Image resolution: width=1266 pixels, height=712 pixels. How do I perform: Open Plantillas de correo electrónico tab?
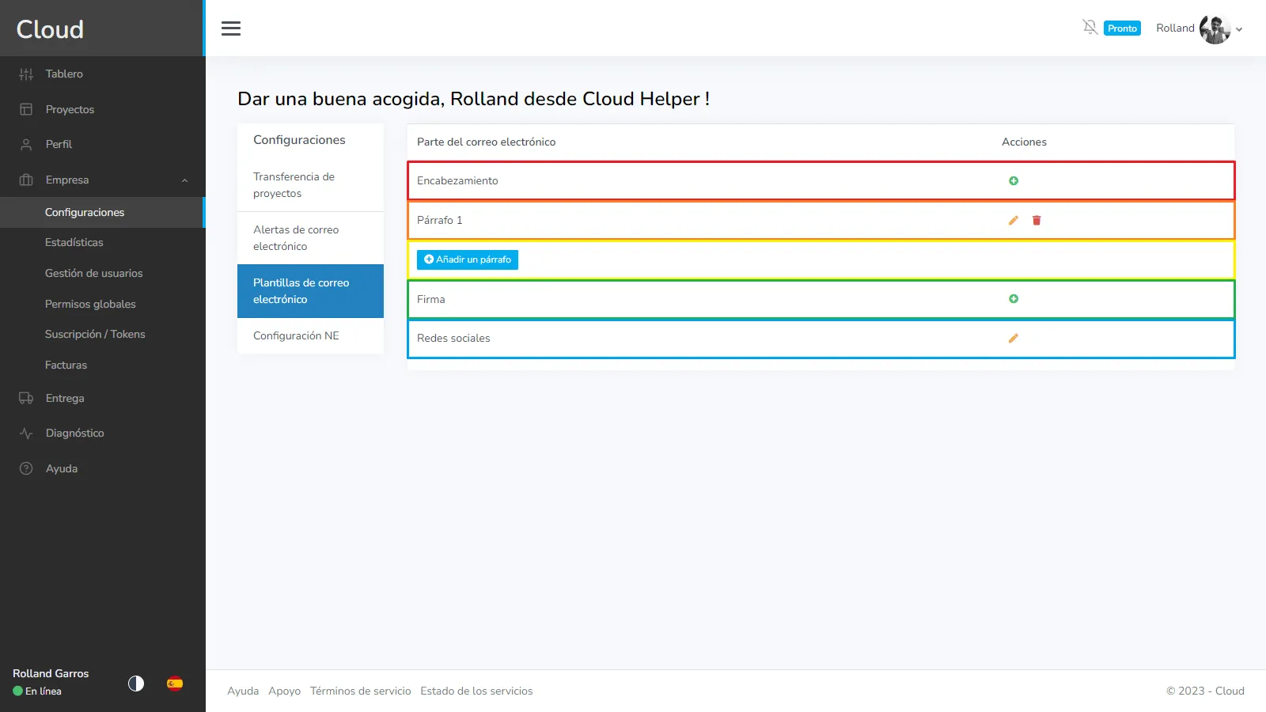click(x=310, y=291)
